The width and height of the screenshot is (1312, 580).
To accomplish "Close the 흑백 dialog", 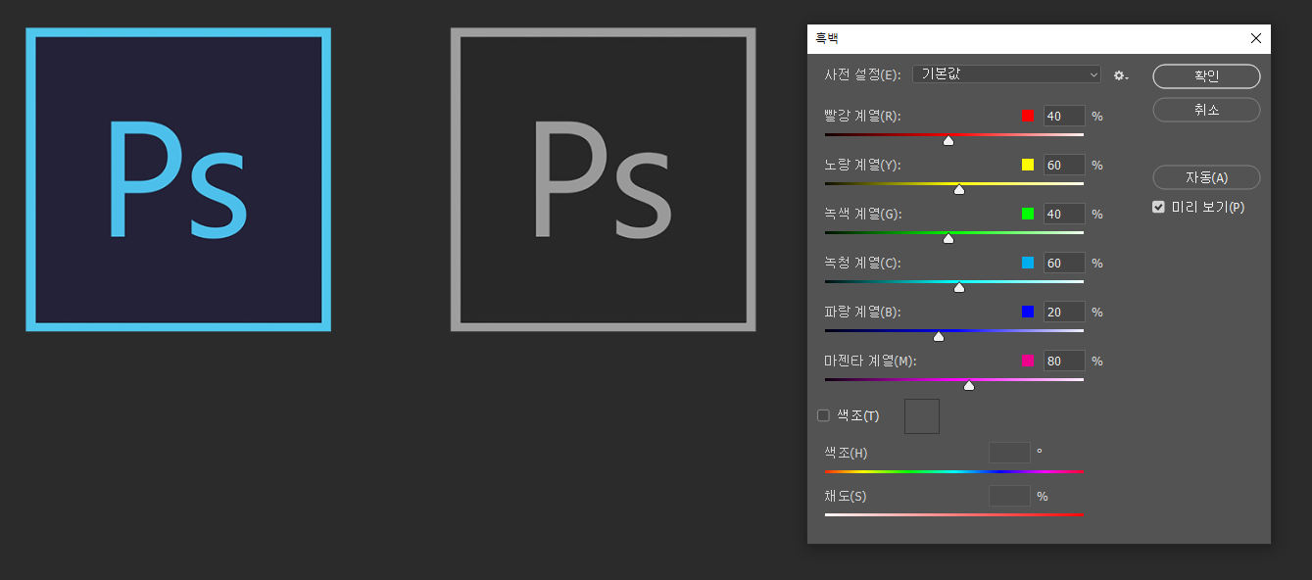I will point(1255,39).
